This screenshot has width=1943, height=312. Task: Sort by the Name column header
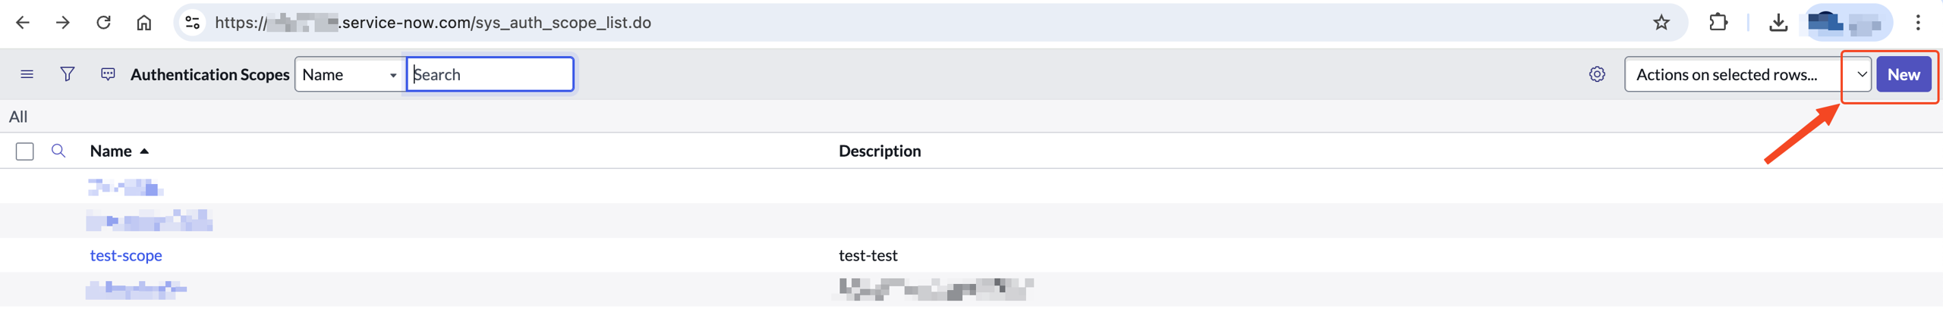tap(111, 151)
